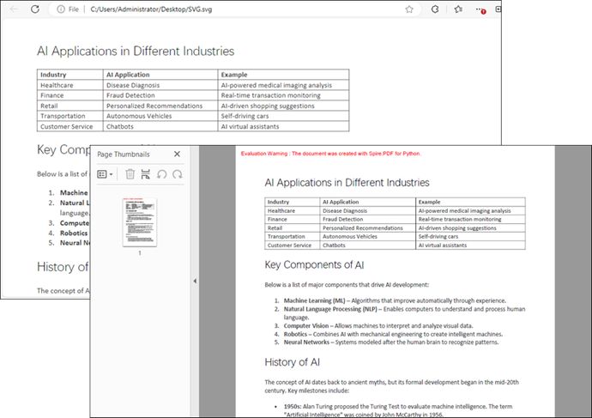Click Fraud Detection cell in browser table

(x=160, y=95)
